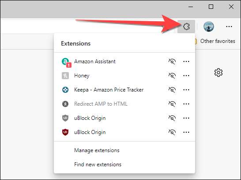Image resolution: width=241 pixels, height=180 pixels.
Task: Toggle visibility eye for Redirect AMP to HTML
Action: click(x=172, y=104)
